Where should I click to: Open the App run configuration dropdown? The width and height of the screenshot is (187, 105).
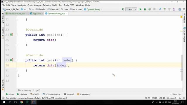point(131,9)
